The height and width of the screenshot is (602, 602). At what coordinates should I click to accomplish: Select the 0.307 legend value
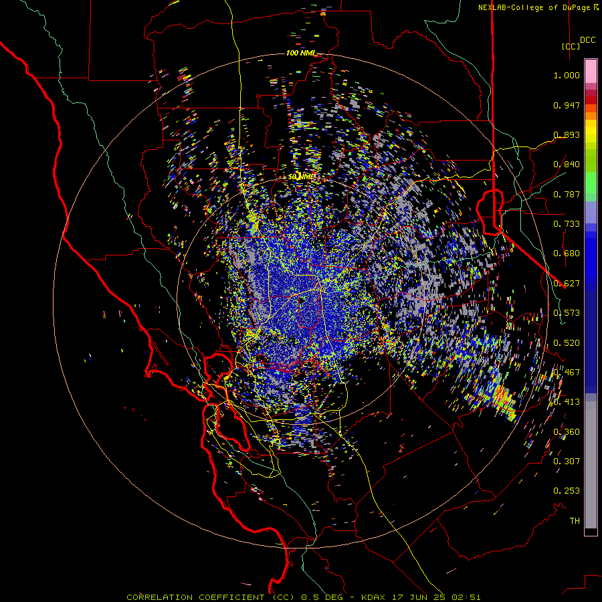567,461
